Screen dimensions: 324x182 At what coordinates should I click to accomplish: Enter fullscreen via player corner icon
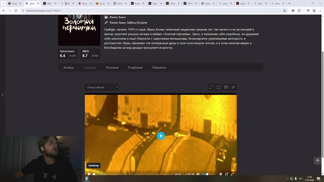point(232,174)
